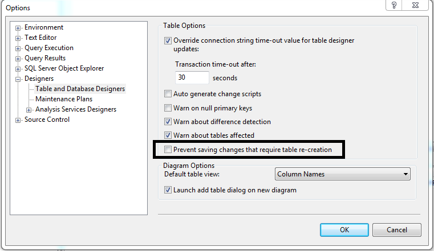Expand Analysis Services Designers node

tap(30, 109)
